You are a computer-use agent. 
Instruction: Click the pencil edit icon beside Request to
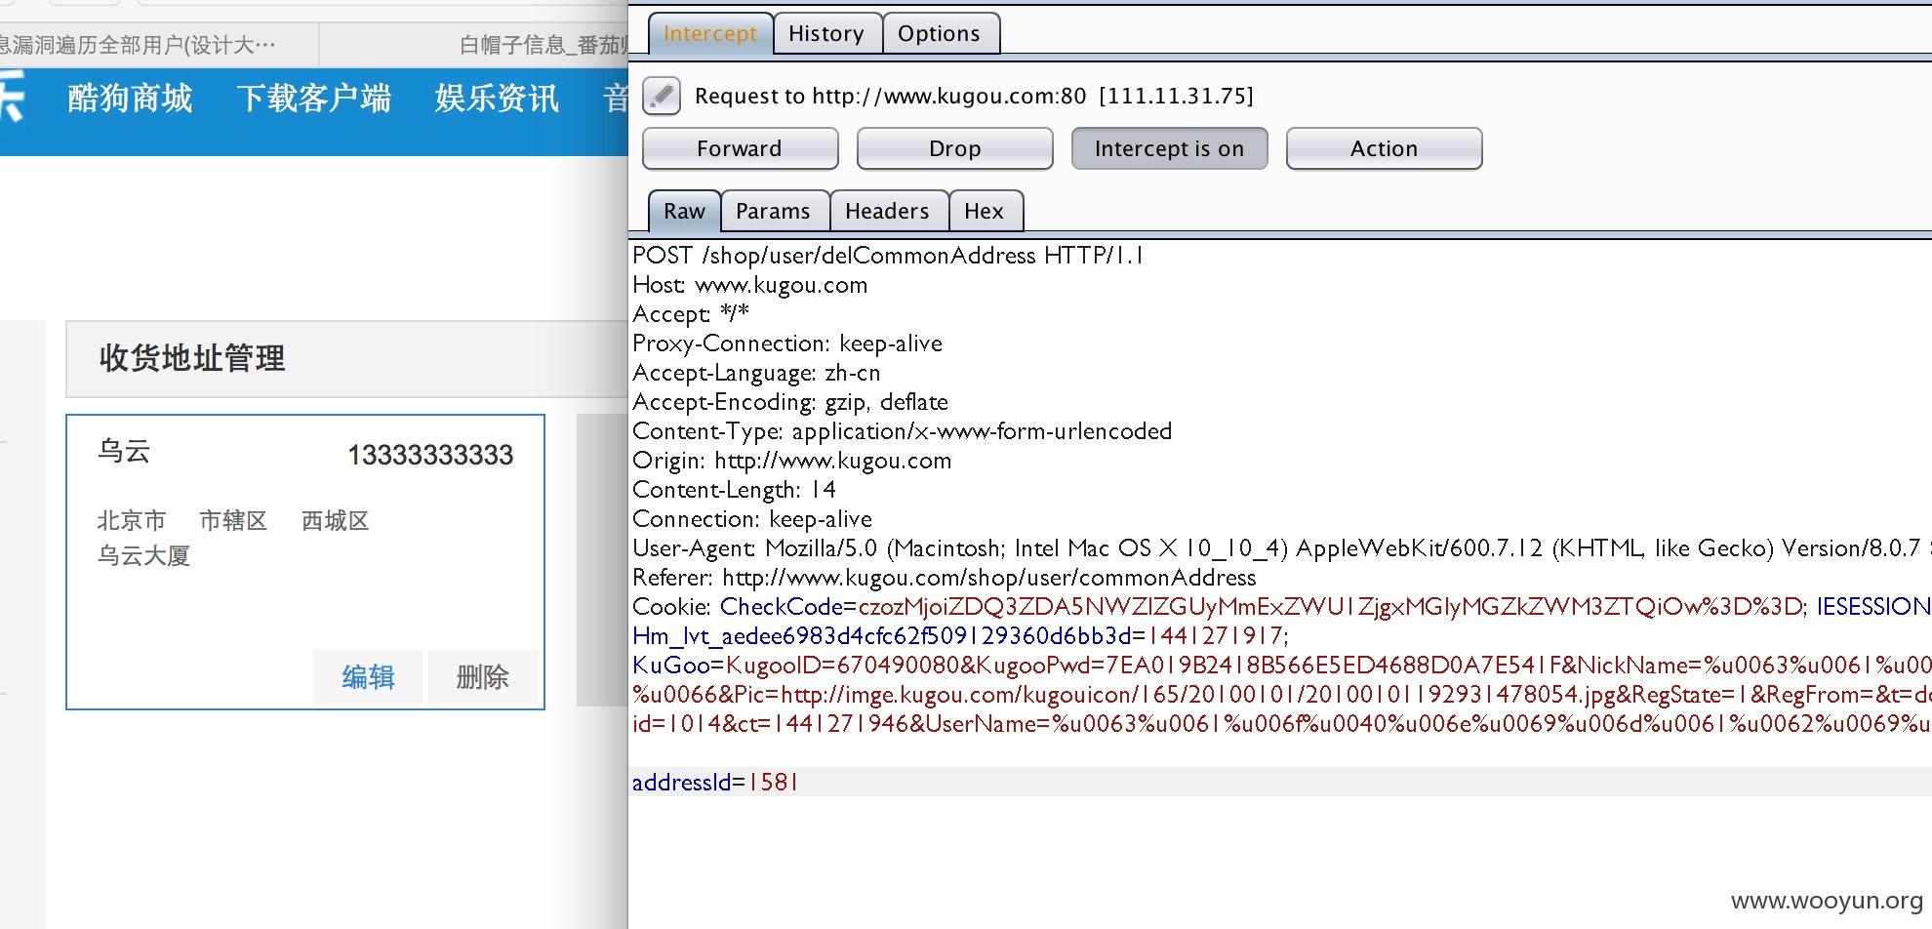click(662, 96)
